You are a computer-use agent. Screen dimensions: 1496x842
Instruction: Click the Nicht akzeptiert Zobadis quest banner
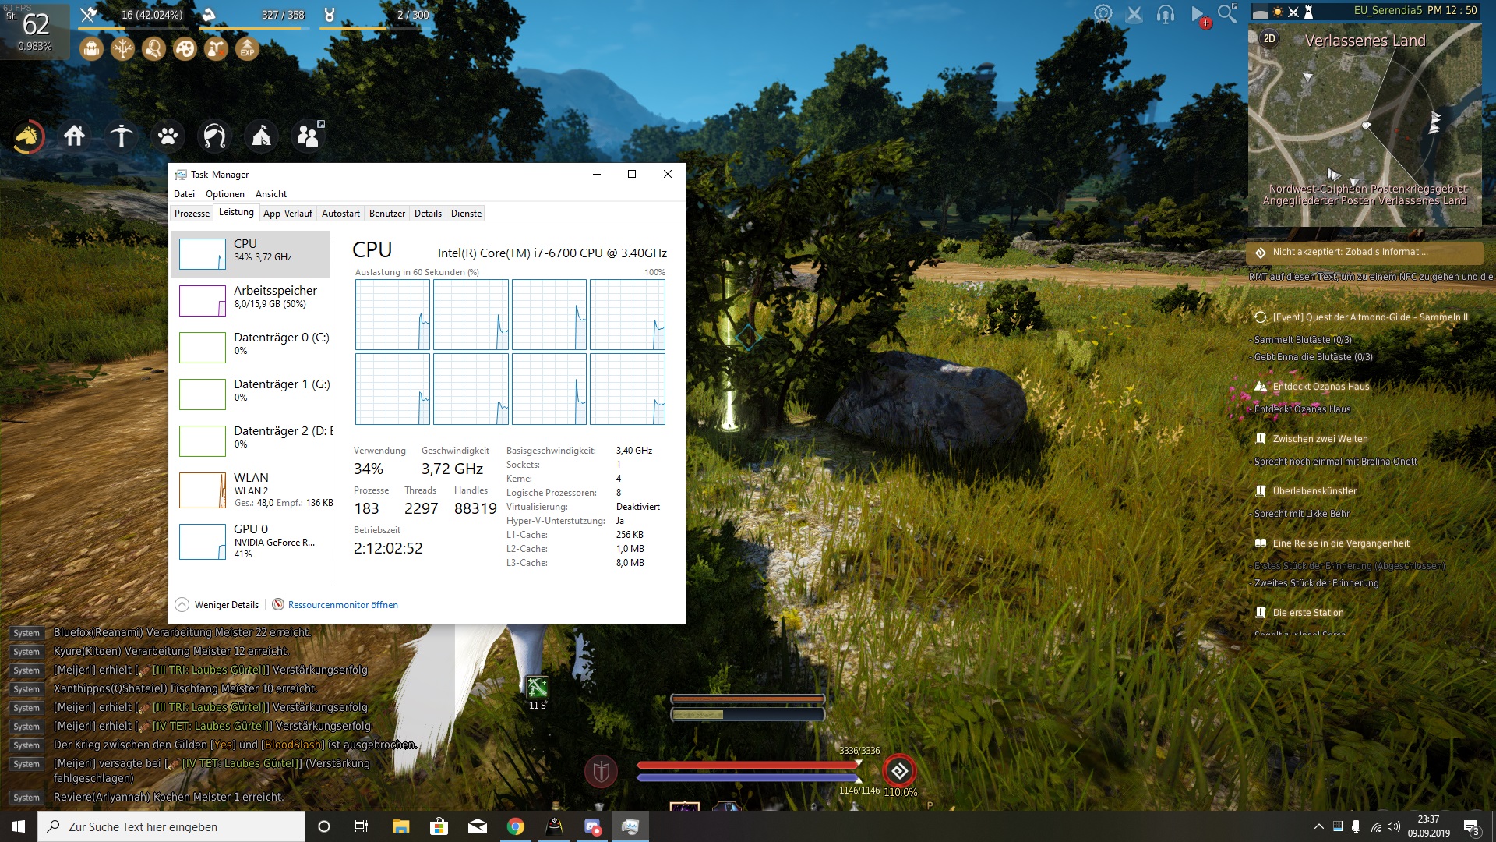tap(1364, 253)
